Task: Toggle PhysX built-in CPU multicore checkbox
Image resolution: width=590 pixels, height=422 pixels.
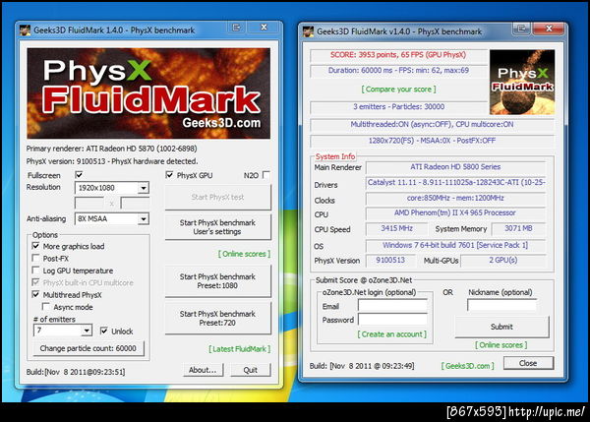Action: pos(35,282)
